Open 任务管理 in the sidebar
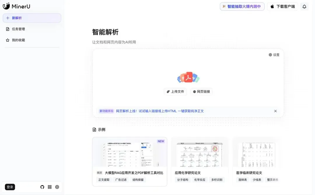Viewport: 315px width, 195px height. click(x=32, y=29)
